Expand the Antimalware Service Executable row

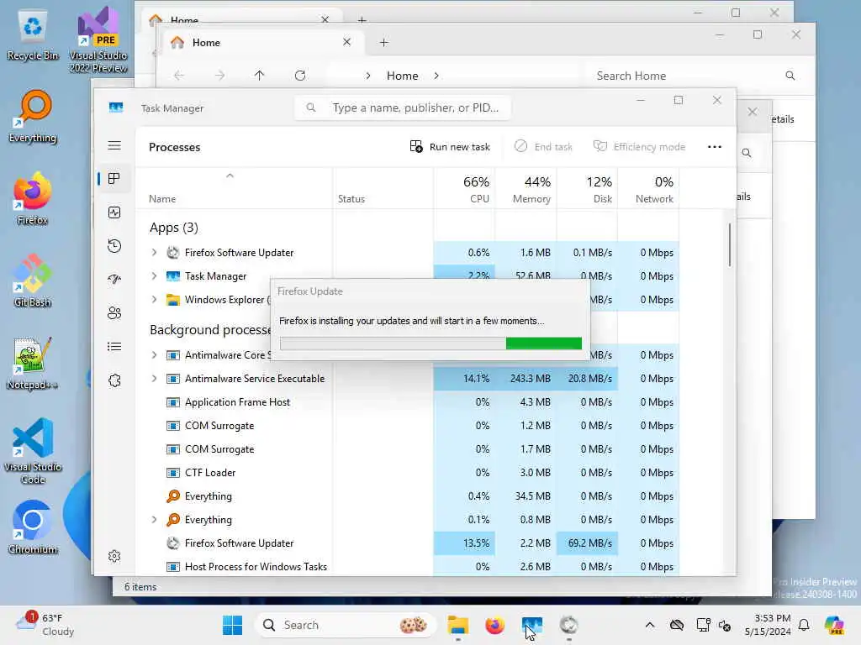point(155,379)
